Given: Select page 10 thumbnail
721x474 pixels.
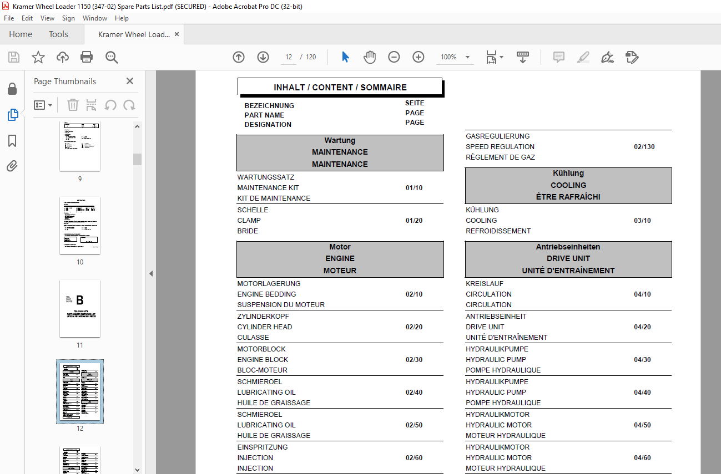Looking at the screenshot, I should (x=80, y=225).
